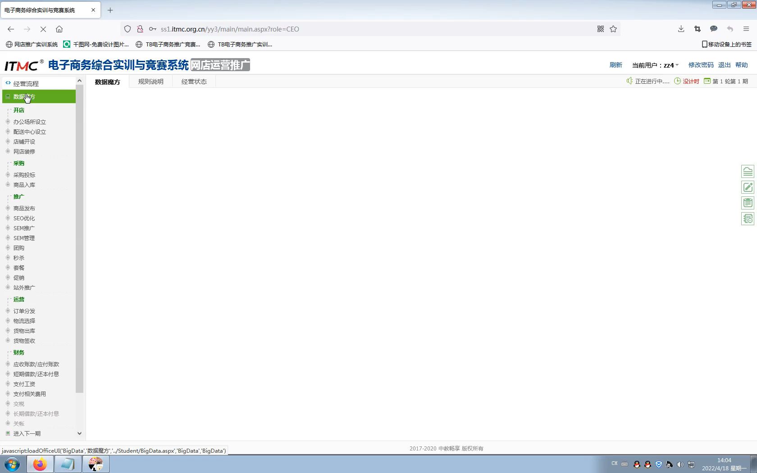Open the current user zz4 dropdown

655,65
